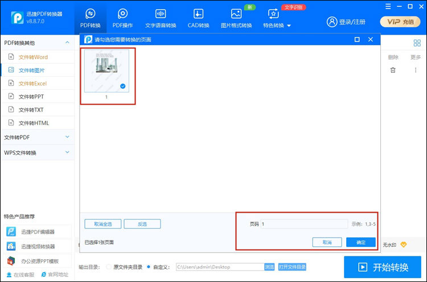The height and width of the screenshot is (282, 427).
Task: Select page 1 thumbnail in dialog
Action: 107,71
